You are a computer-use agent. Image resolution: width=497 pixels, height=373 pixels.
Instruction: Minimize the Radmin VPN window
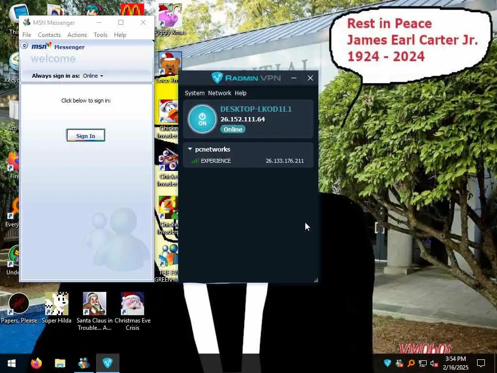tap(294, 78)
